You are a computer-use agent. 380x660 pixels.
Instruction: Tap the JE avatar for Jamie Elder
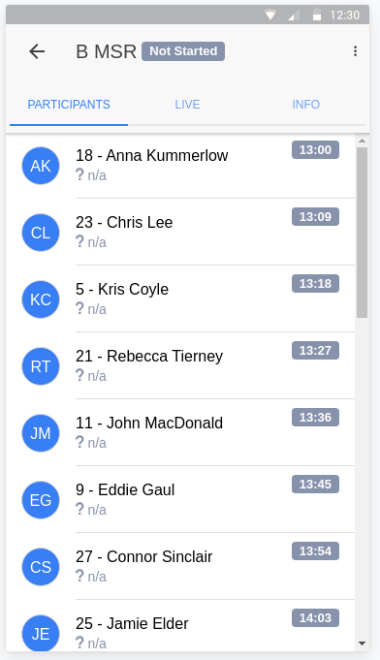pos(41,634)
